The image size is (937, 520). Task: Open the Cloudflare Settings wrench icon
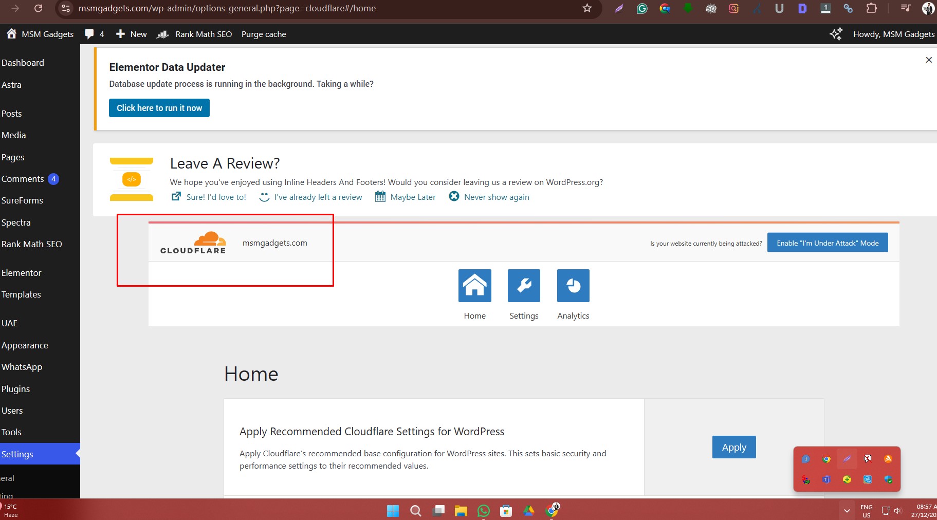[524, 286]
